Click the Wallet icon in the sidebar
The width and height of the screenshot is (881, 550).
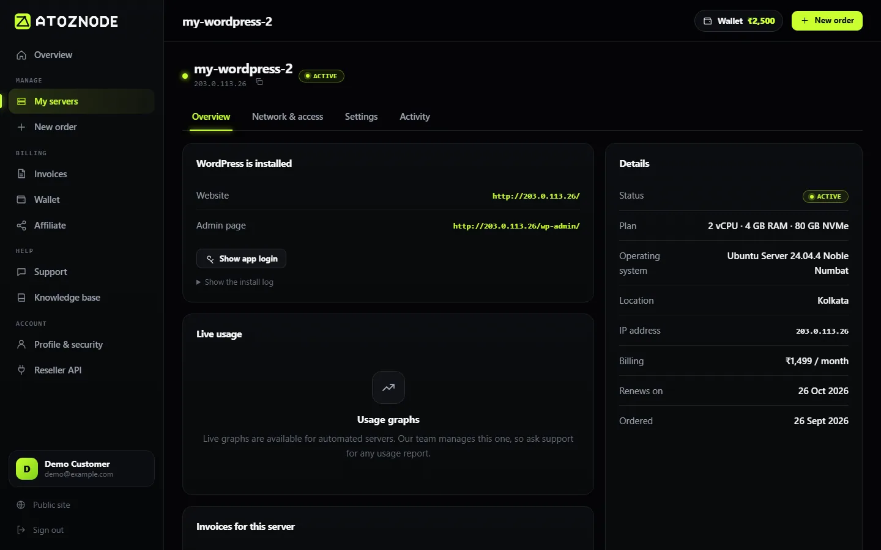point(21,200)
